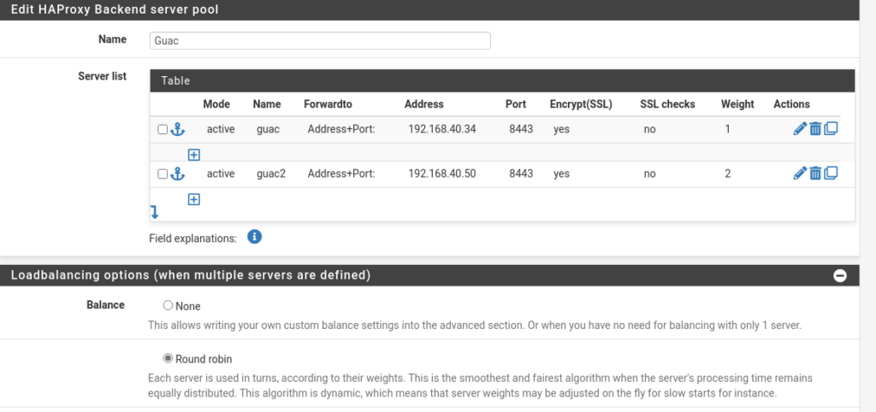Show field explanations via the info icon
The width and height of the screenshot is (876, 412).
coord(254,237)
